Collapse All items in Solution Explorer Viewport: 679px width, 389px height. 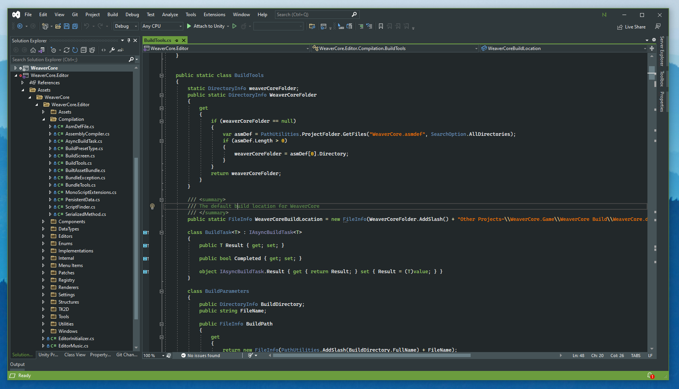tap(84, 50)
